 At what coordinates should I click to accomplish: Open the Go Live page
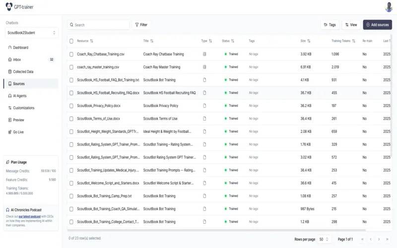tap(31, 132)
